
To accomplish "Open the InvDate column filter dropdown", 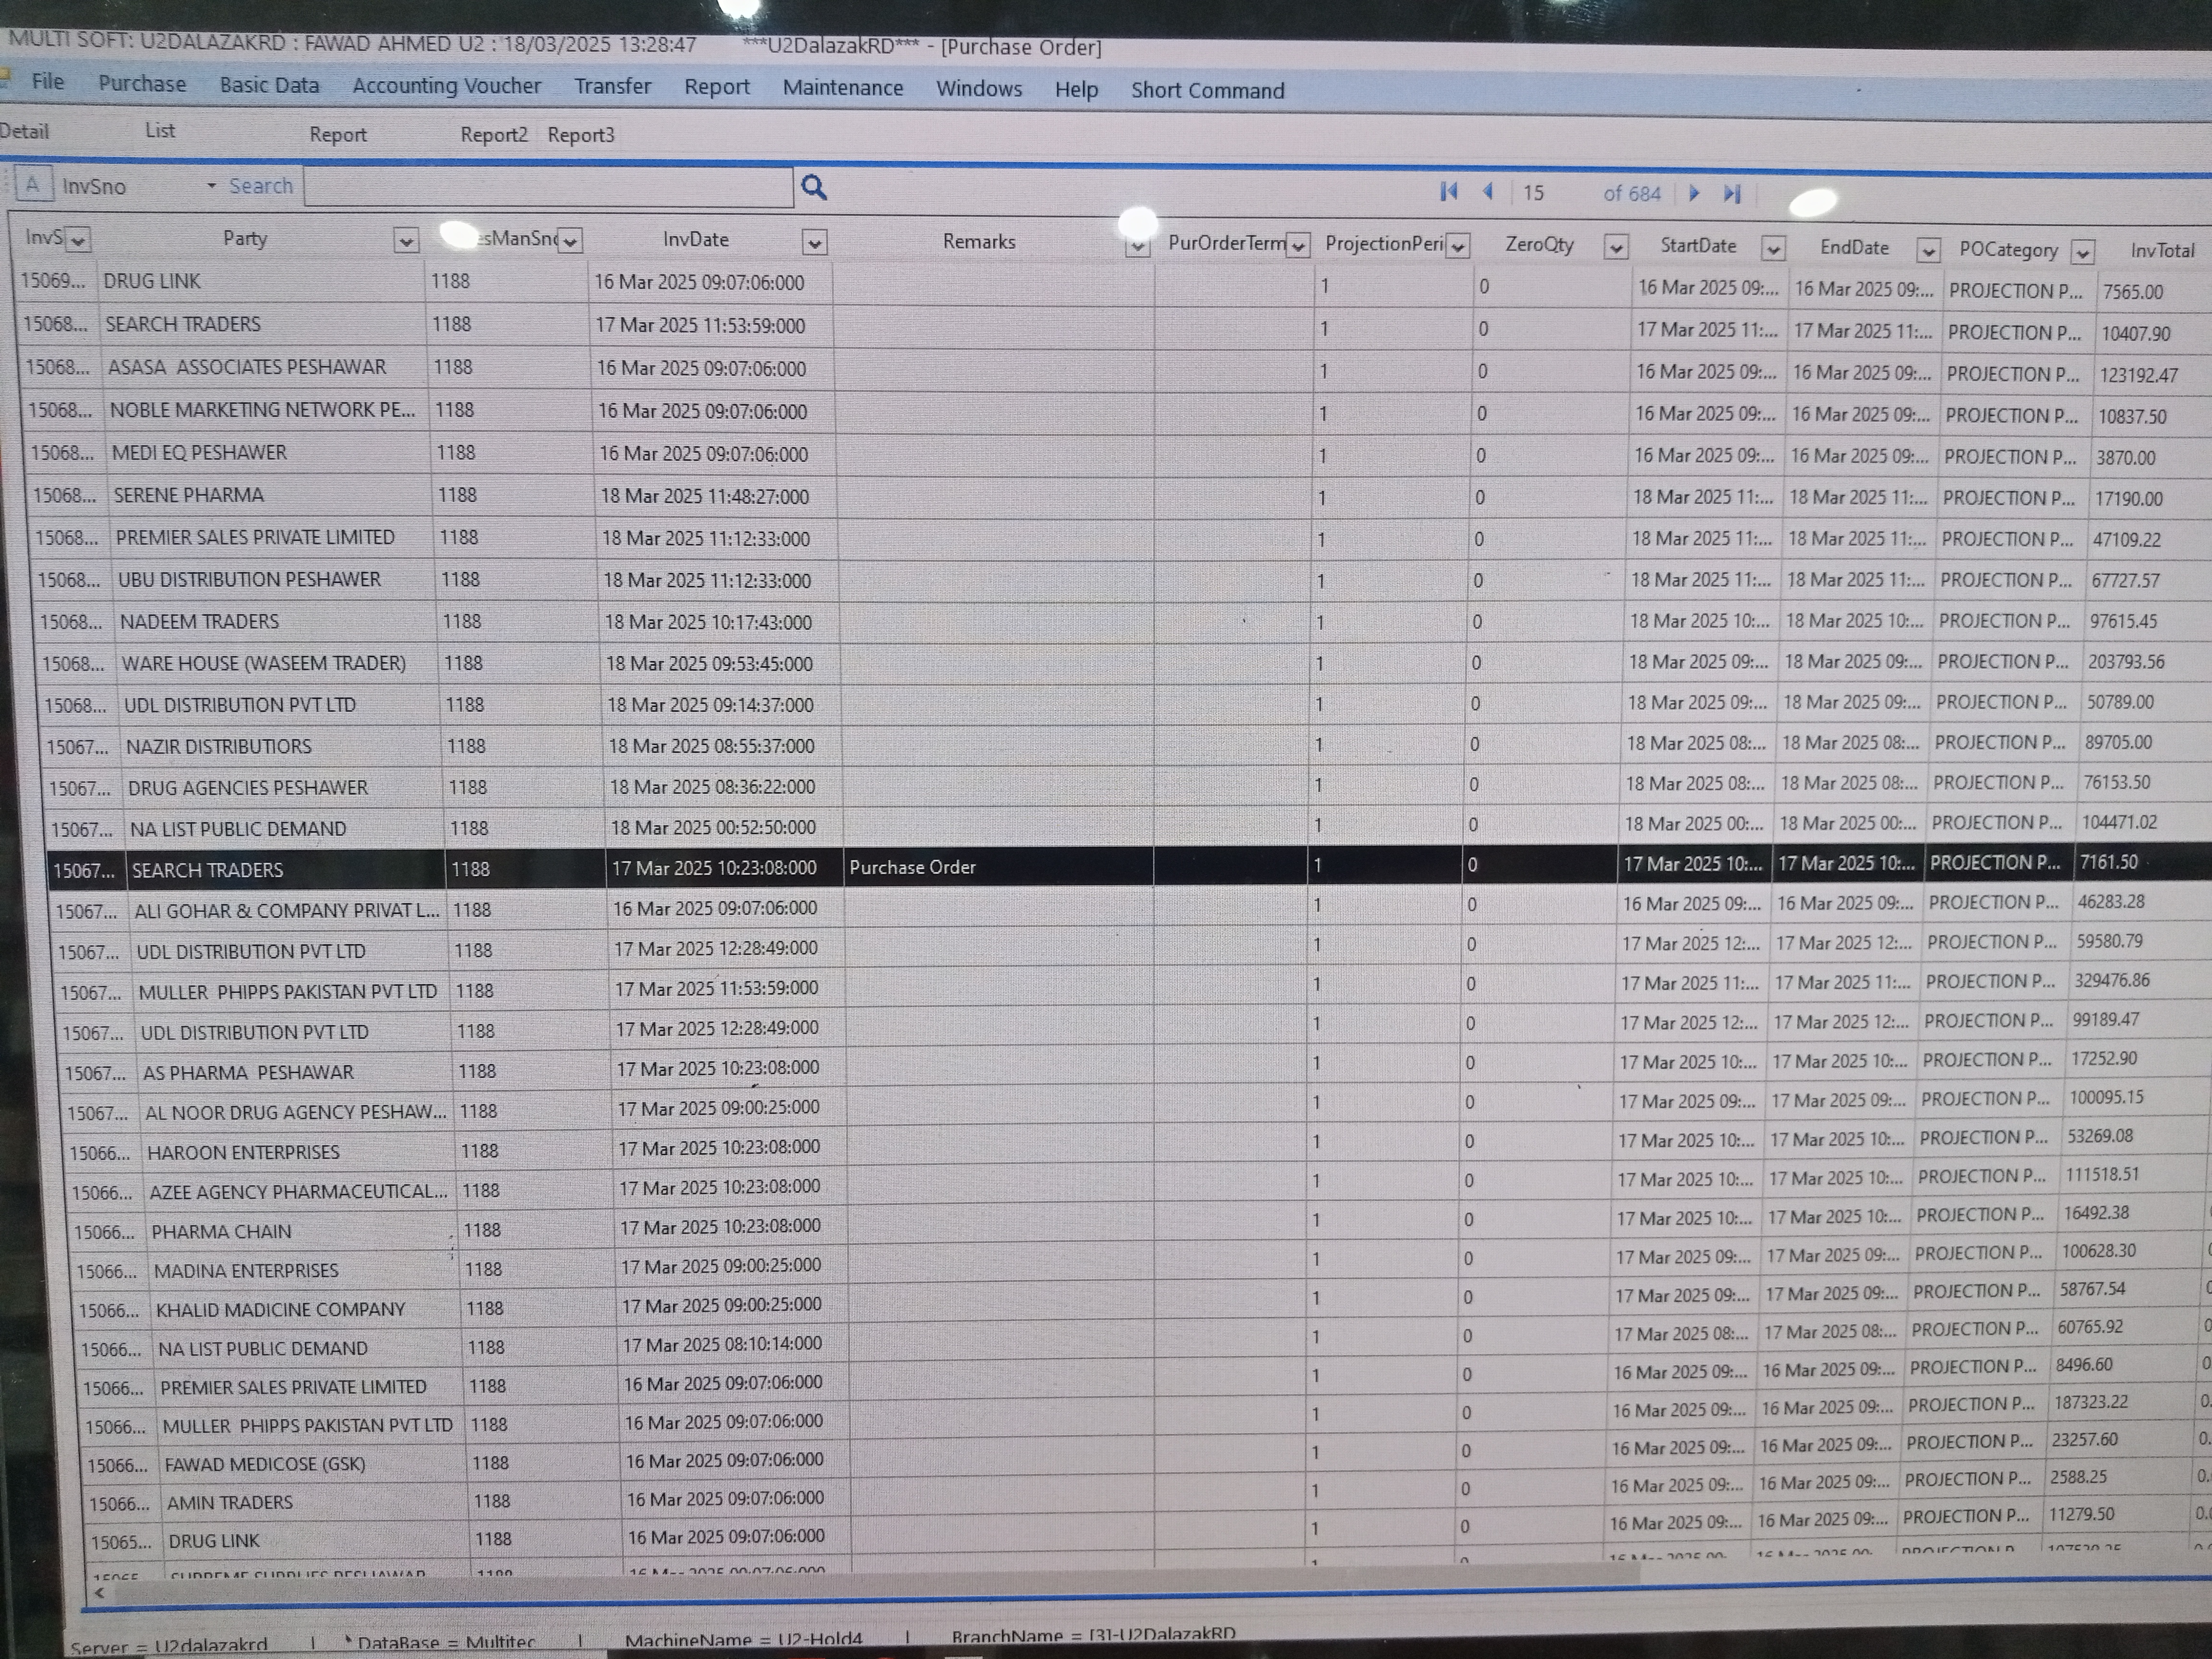I will tap(814, 243).
